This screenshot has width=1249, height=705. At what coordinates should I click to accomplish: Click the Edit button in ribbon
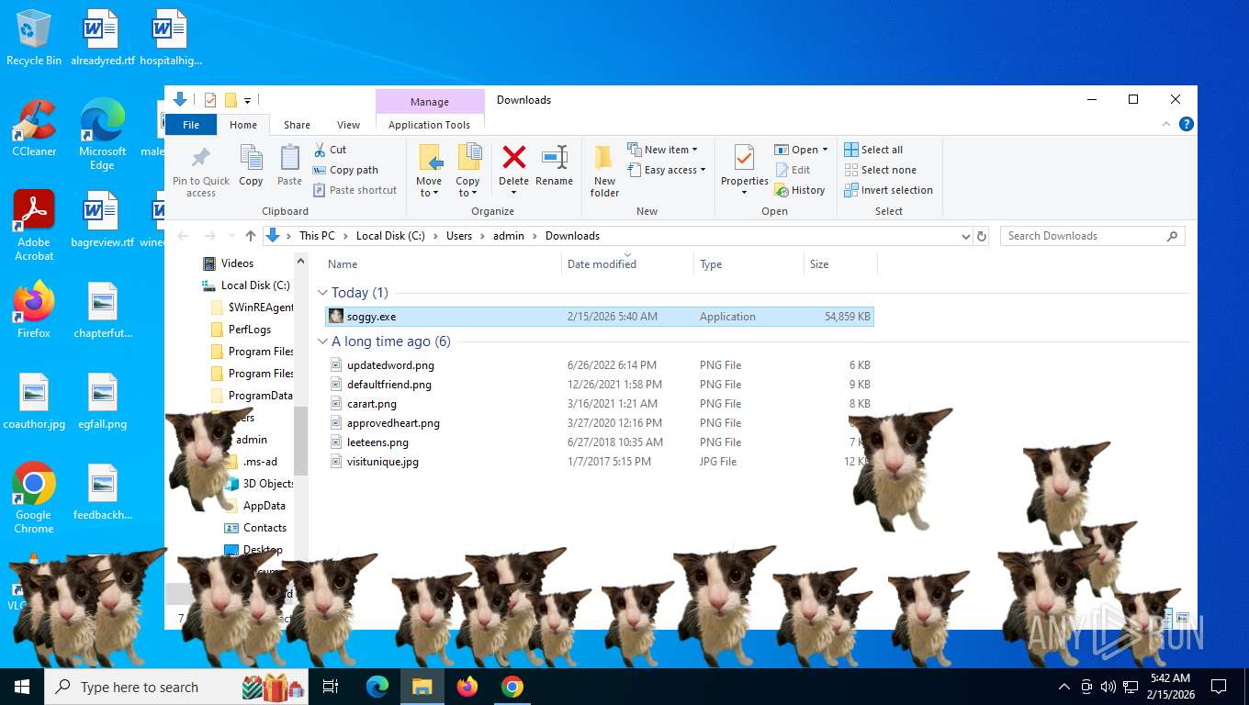793,170
